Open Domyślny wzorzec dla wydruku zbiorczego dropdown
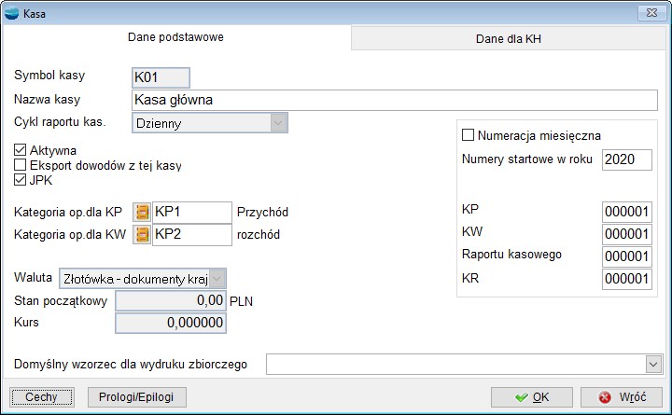Viewport: 672px width, 415px height. click(653, 365)
